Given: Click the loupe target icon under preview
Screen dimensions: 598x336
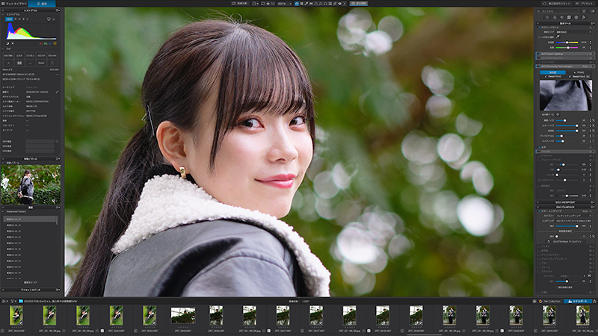Looking at the screenshot, I should (558, 114).
